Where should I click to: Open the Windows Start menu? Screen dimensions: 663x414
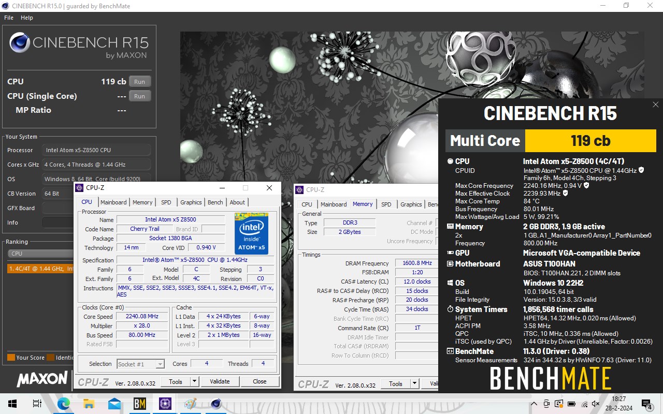pyautogui.click(x=11, y=404)
